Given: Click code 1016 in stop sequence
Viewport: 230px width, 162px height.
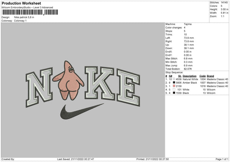Looking at the screenshot, I should (203, 86).
